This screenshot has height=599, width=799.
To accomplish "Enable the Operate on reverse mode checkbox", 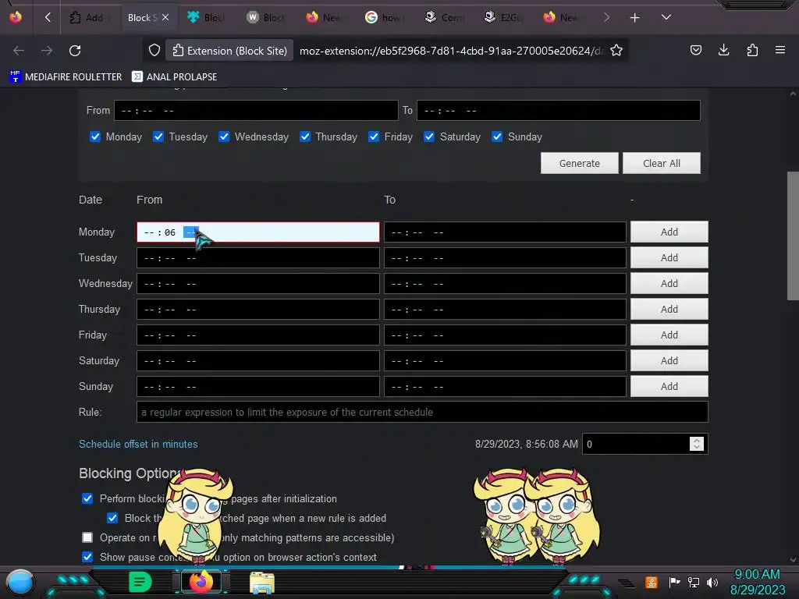I will tap(87, 537).
